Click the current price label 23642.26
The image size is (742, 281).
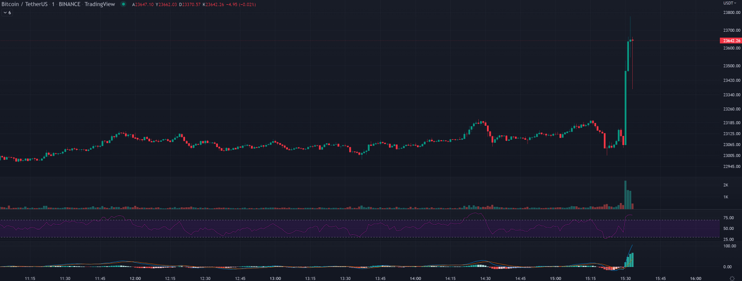click(x=730, y=41)
